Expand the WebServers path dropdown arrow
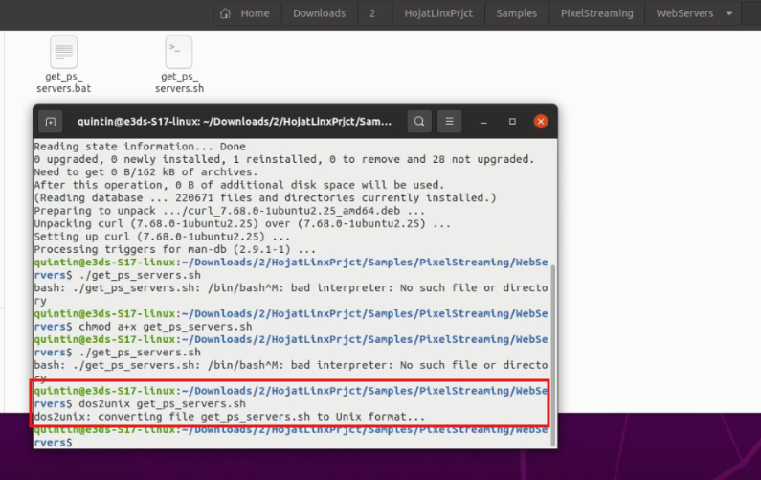Screen dimensions: 761x480 [x=731, y=13]
